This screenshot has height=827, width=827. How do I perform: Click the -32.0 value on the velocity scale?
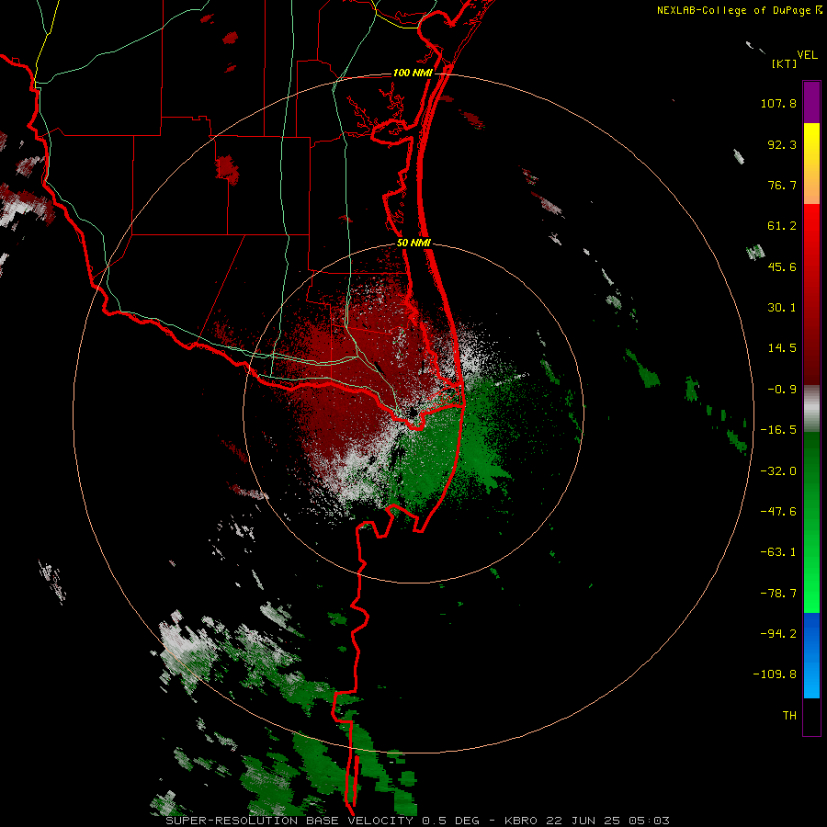[x=778, y=471]
